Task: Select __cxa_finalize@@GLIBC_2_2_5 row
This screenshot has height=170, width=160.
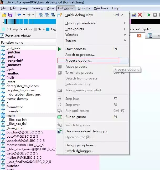Action: (29, 162)
